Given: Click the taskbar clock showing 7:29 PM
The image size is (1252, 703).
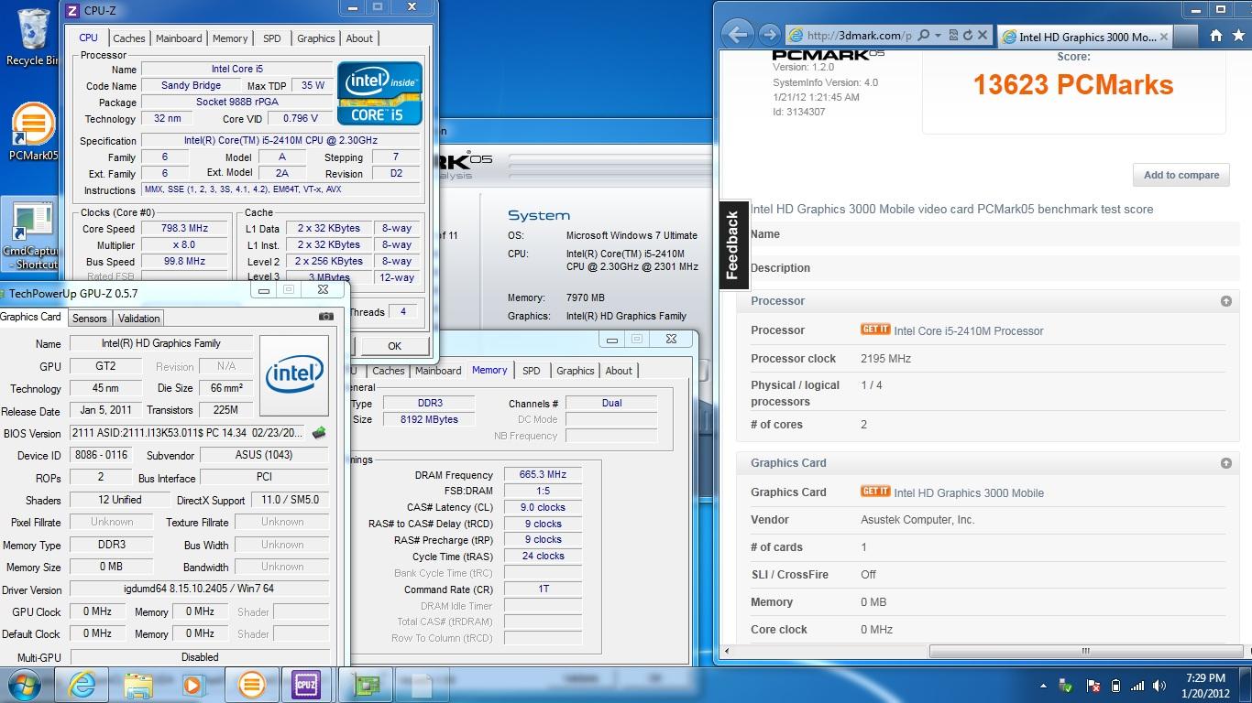Looking at the screenshot, I should [x=1206, y=685].
